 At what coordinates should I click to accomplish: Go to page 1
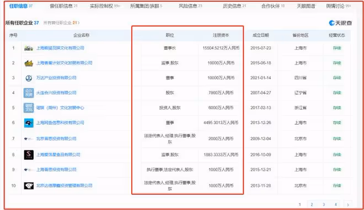[299, 204]
